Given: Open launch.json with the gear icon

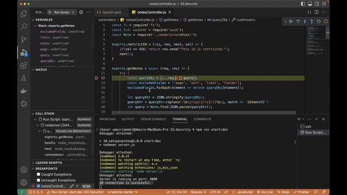Looking at the screenshot, I should click(x=81, y=12).
